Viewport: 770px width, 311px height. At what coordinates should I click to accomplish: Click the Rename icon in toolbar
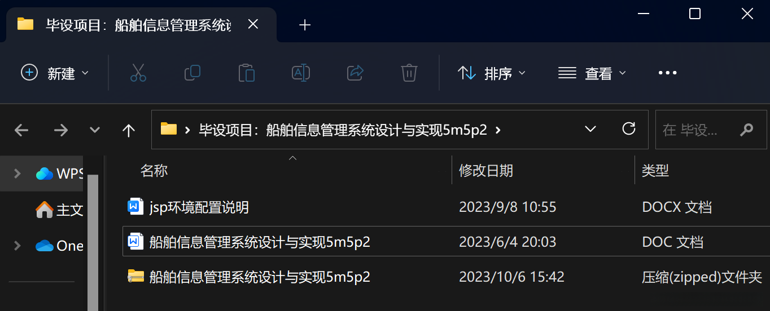point(301,73)
